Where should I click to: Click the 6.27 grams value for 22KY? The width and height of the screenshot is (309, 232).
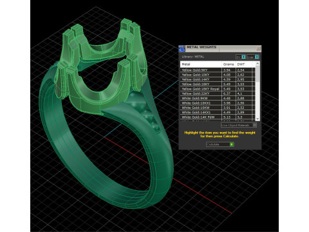[x=227, y=93]
